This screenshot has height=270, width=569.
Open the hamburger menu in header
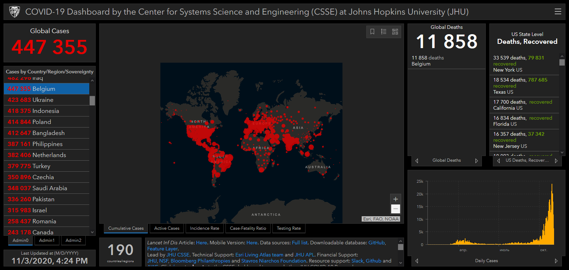tap(558, 11)
